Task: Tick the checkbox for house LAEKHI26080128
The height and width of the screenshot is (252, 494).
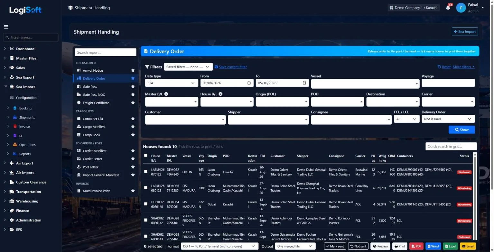Action: click(146, 188)
